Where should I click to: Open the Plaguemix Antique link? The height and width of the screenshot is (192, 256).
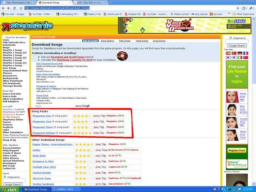44,133
